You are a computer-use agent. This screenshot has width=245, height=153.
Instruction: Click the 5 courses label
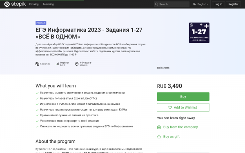[45, 64]
